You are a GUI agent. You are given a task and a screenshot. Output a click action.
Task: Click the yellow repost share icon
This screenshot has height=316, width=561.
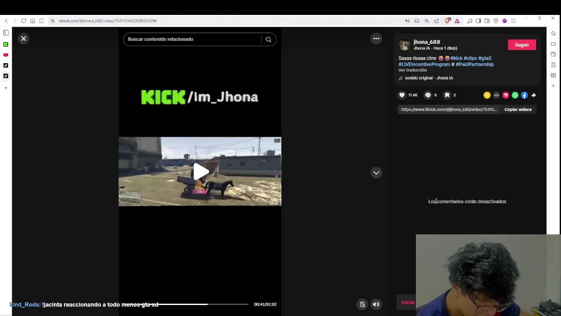[487, 95]
